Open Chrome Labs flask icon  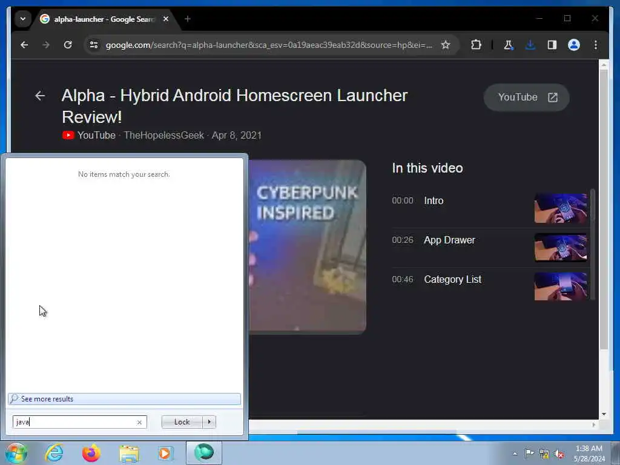click(508, 45)
